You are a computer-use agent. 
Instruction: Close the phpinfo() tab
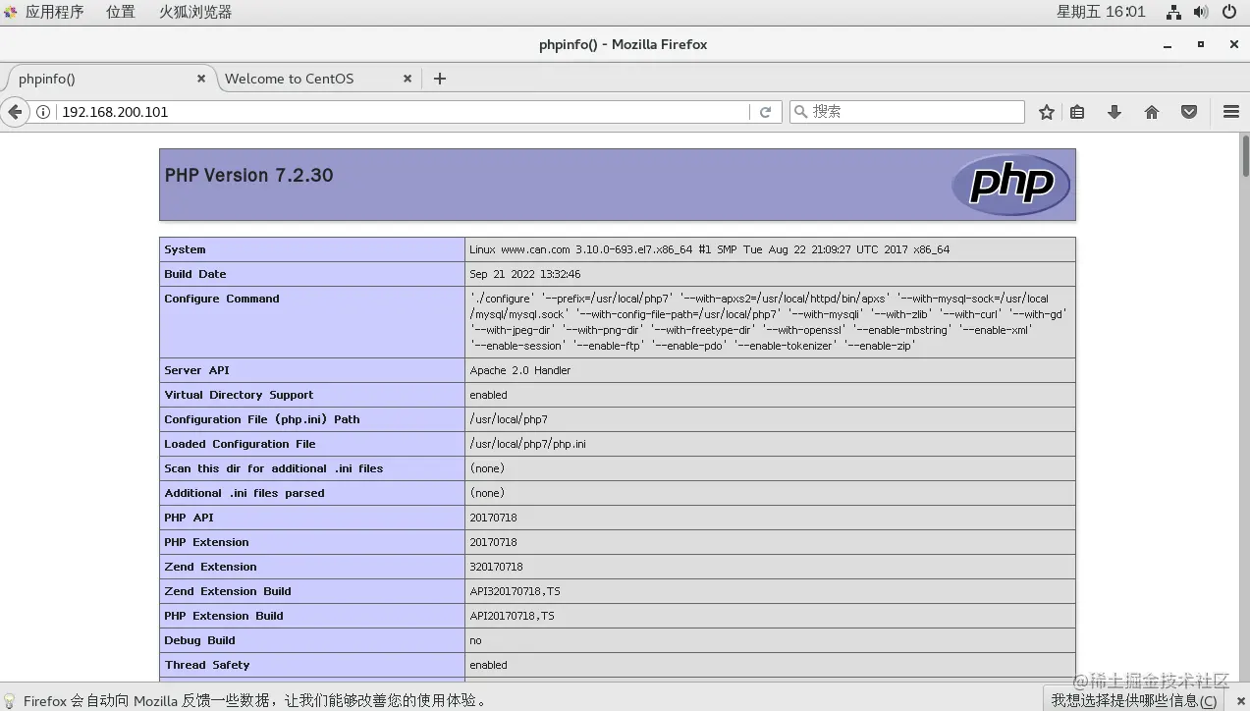coord(201,79)
